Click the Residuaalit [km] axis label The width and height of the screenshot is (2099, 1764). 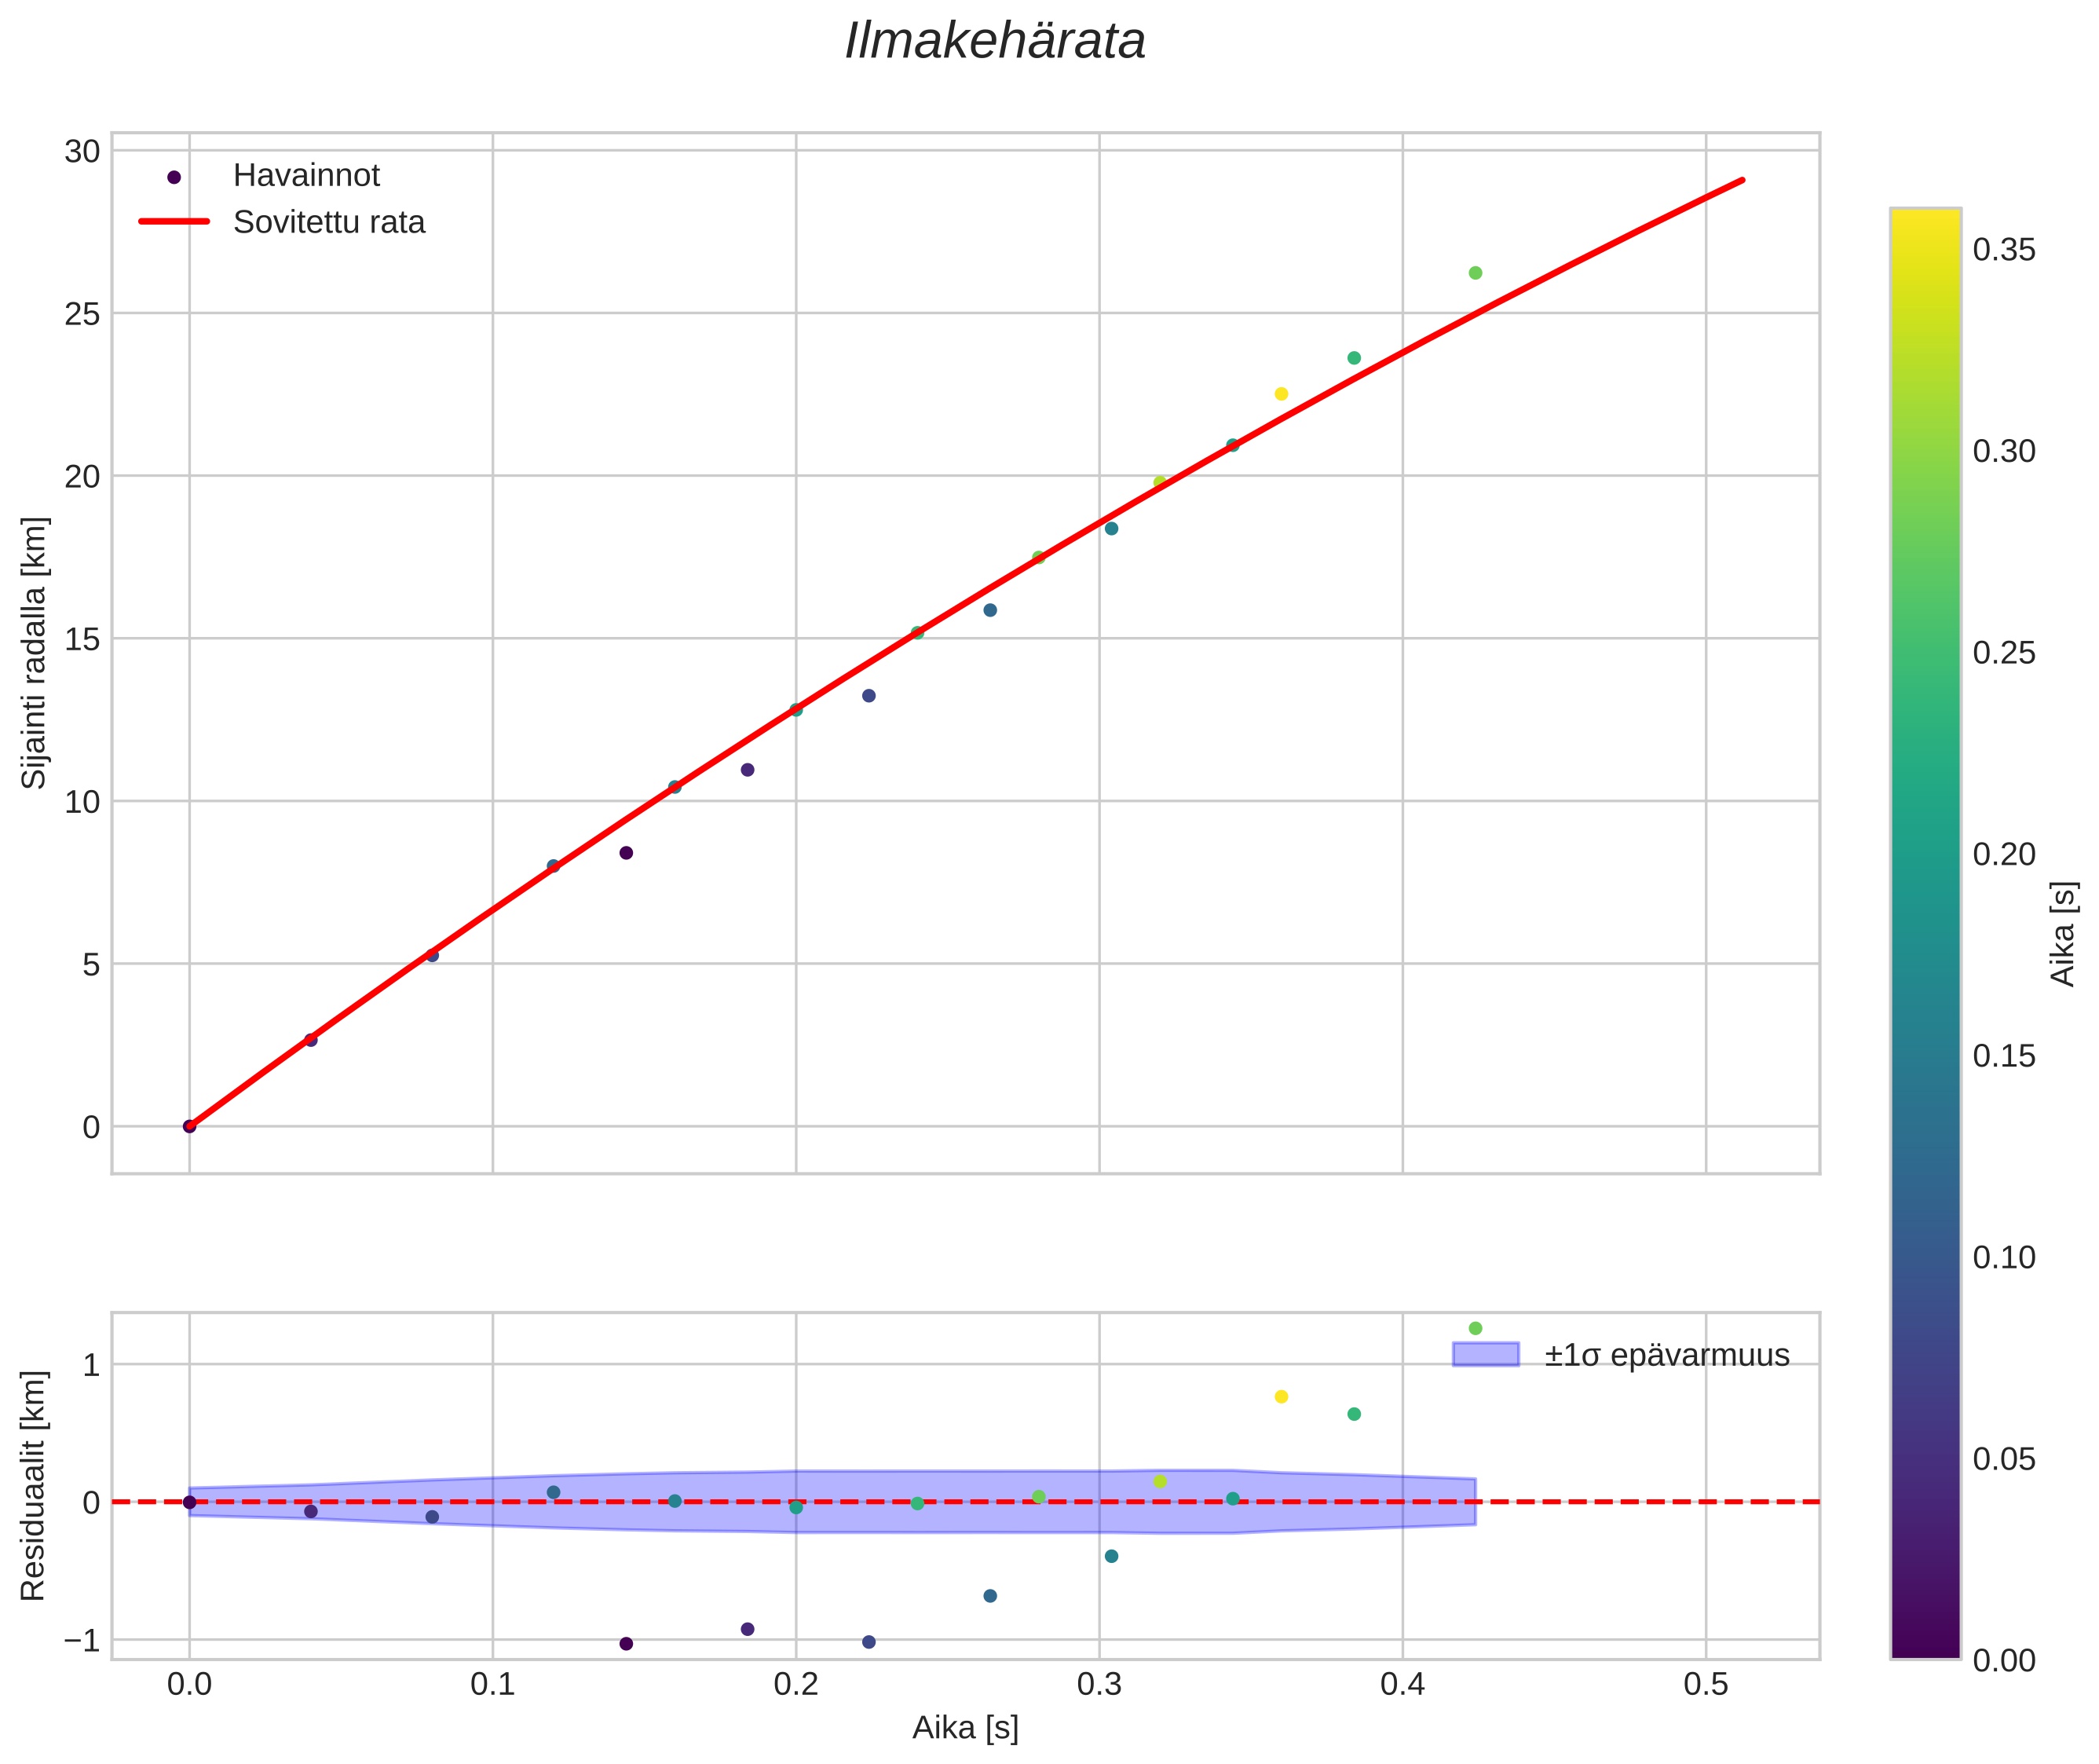[33, 1486]
